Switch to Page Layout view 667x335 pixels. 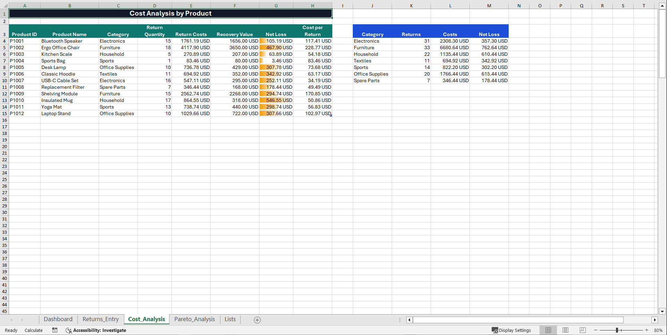click(x=565, y=330)
